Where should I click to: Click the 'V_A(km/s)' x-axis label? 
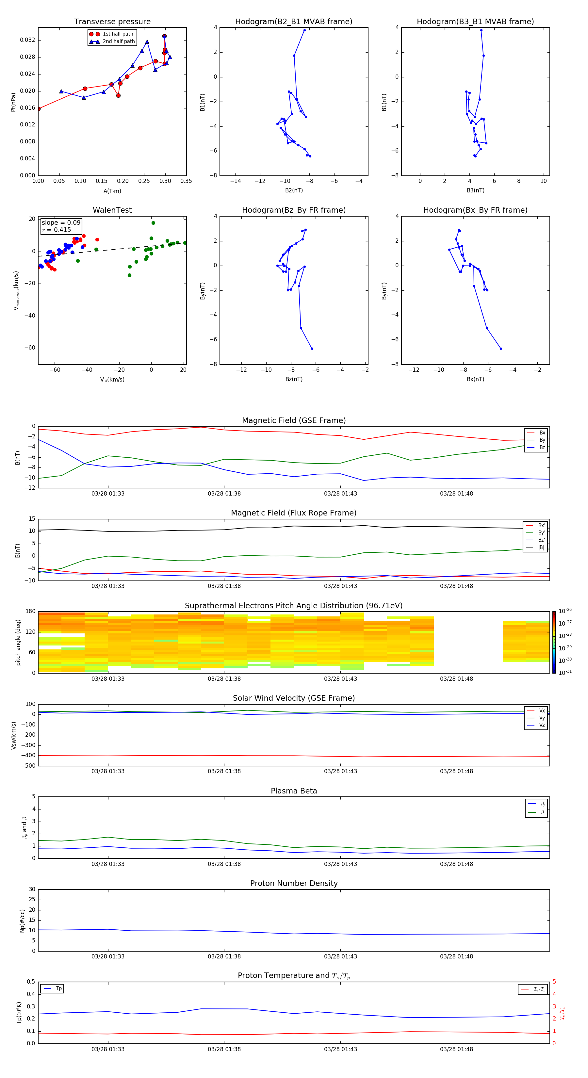[x=112, y=380]
